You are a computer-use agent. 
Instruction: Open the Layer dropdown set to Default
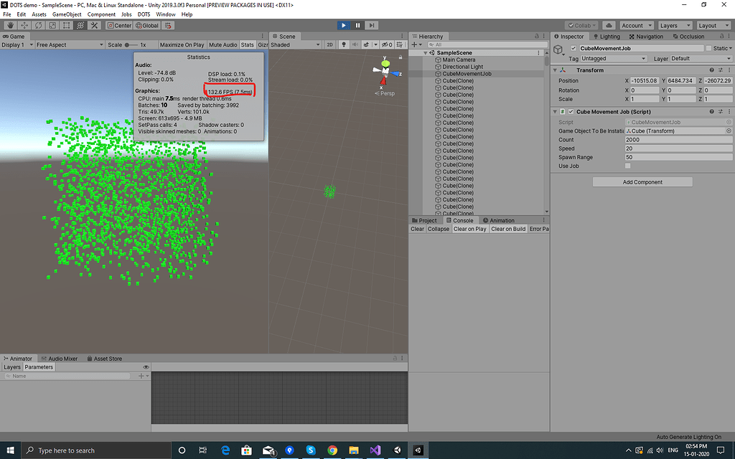tap(701, 59)
